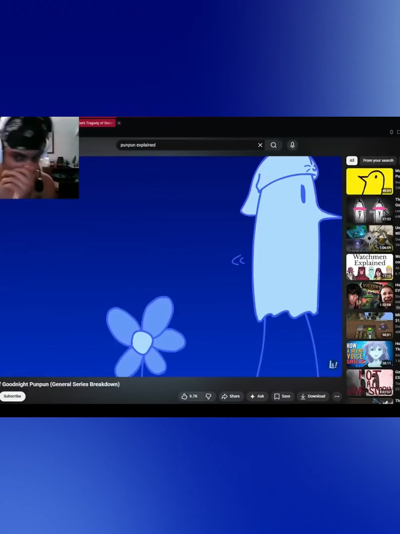The height and width of the screenshot is (534, 400).
Task: Open the 27:52 recommended video
Action: click(x=369, y=210)
